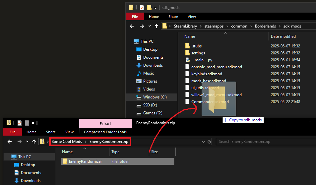The height and width of the screenshot is (185, 316).
Task: Click steamapps in the address breadcrumb
Action: pyautogui.click(x=214, y=26)
